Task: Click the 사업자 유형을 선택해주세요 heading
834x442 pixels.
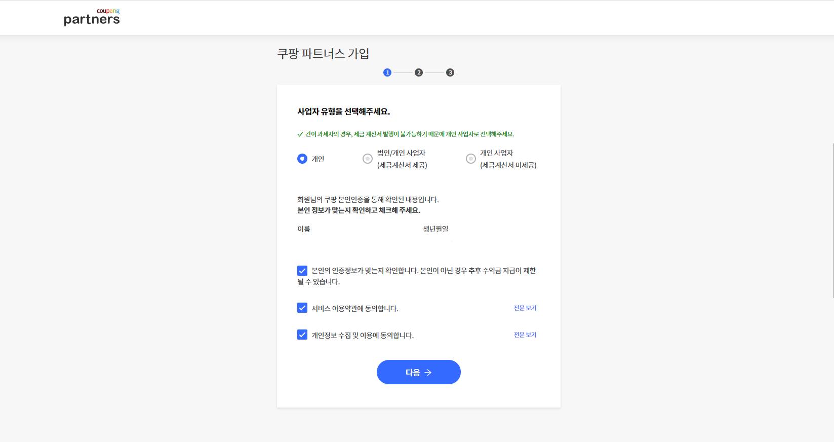Action: [344, 112]
